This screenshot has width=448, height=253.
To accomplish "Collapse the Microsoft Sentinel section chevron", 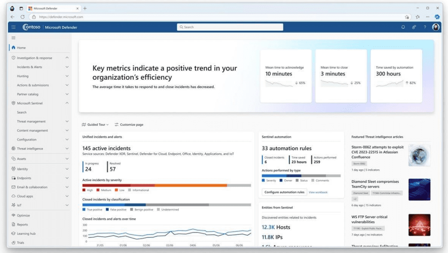I will 67,103.
